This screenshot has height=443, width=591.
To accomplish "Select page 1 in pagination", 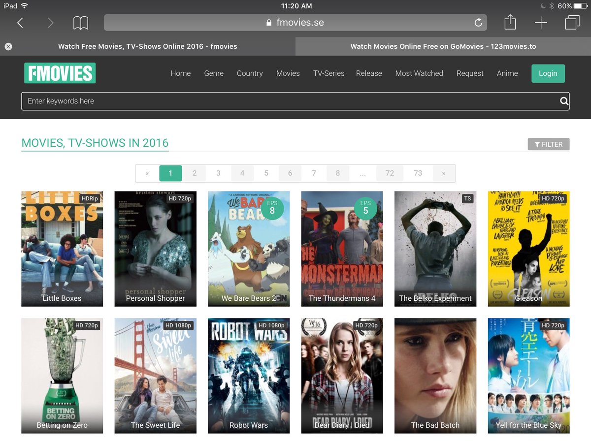I will [170, 173].
